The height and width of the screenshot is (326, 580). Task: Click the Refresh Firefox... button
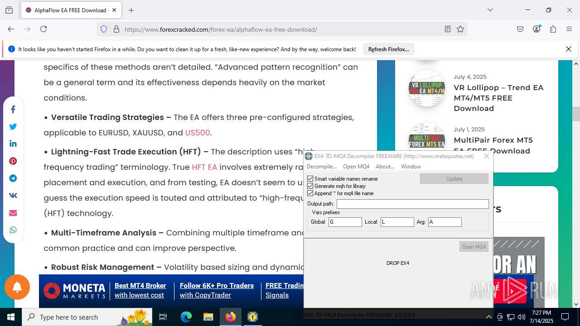[389, 49]
